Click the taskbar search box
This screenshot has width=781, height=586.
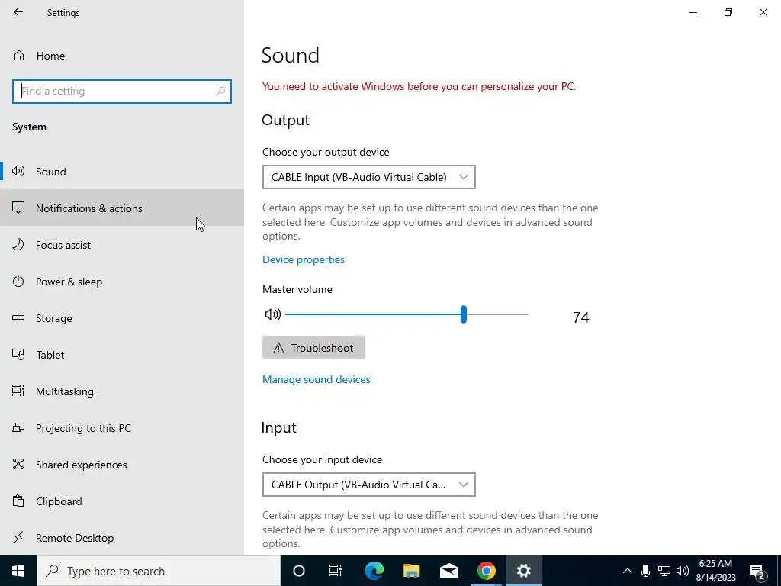(x=159, y=571)
